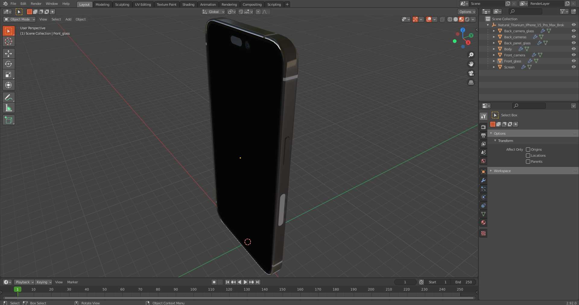Open the File menu
Viewport: 579px width, 305px height.
13,4
